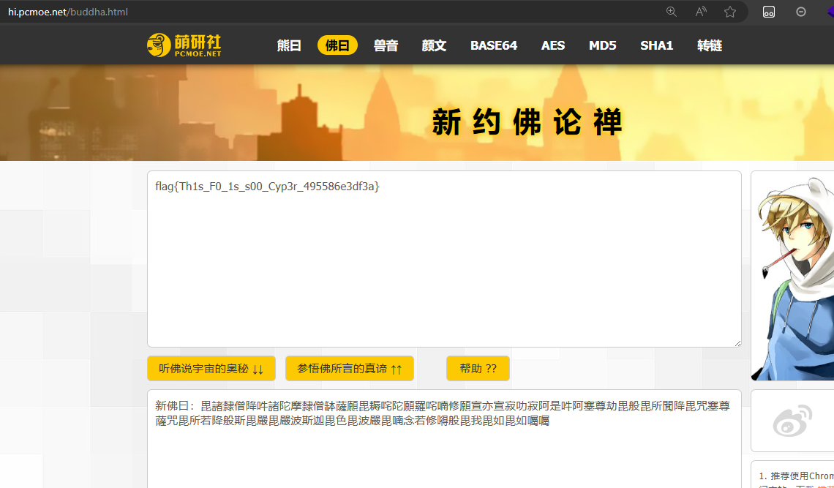This screenshot has width=834, height=488.
Task: Open the 熊曰 menu item
Action: pyautogui.click(x=289, y=46)
